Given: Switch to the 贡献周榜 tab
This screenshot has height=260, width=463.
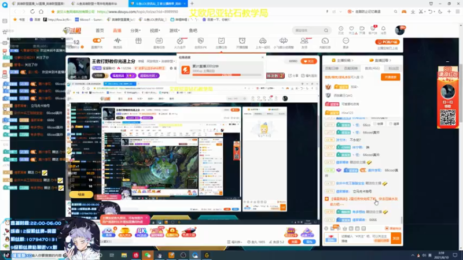Looking at the screenshot, I should 351,68.
